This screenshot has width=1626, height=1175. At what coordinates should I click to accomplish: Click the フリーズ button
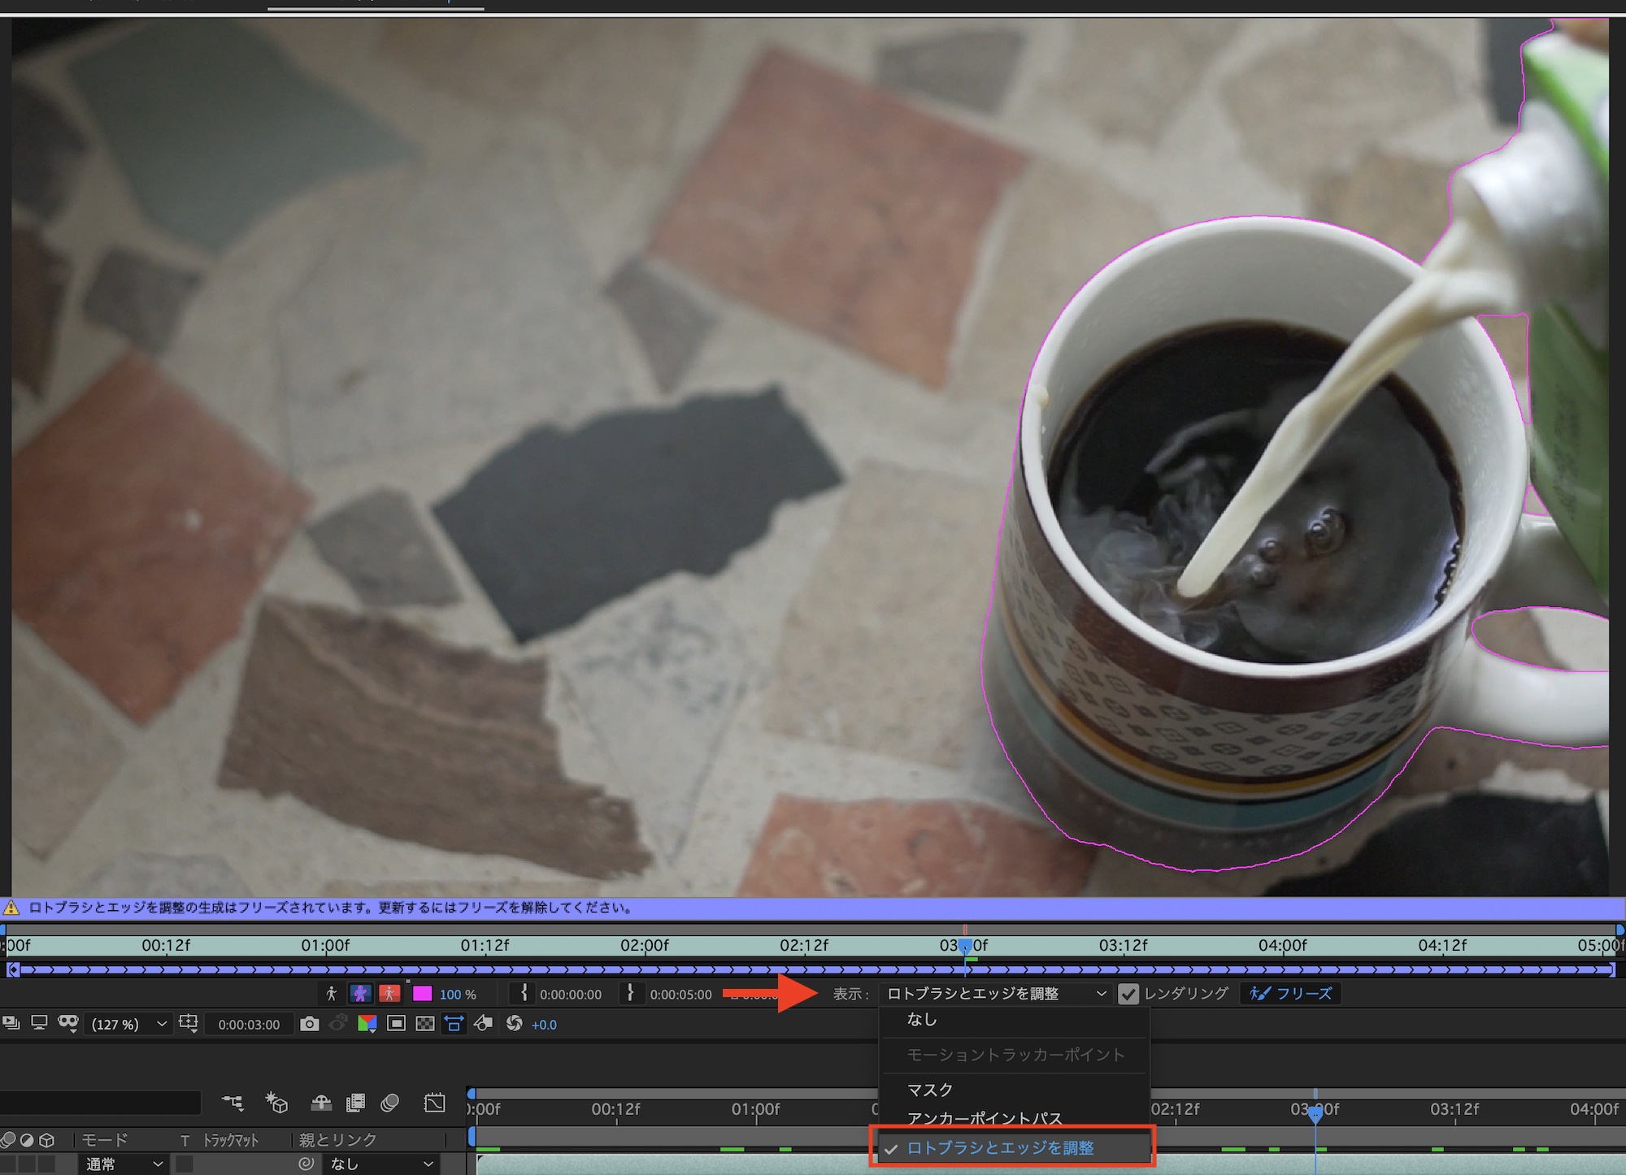1291,994
